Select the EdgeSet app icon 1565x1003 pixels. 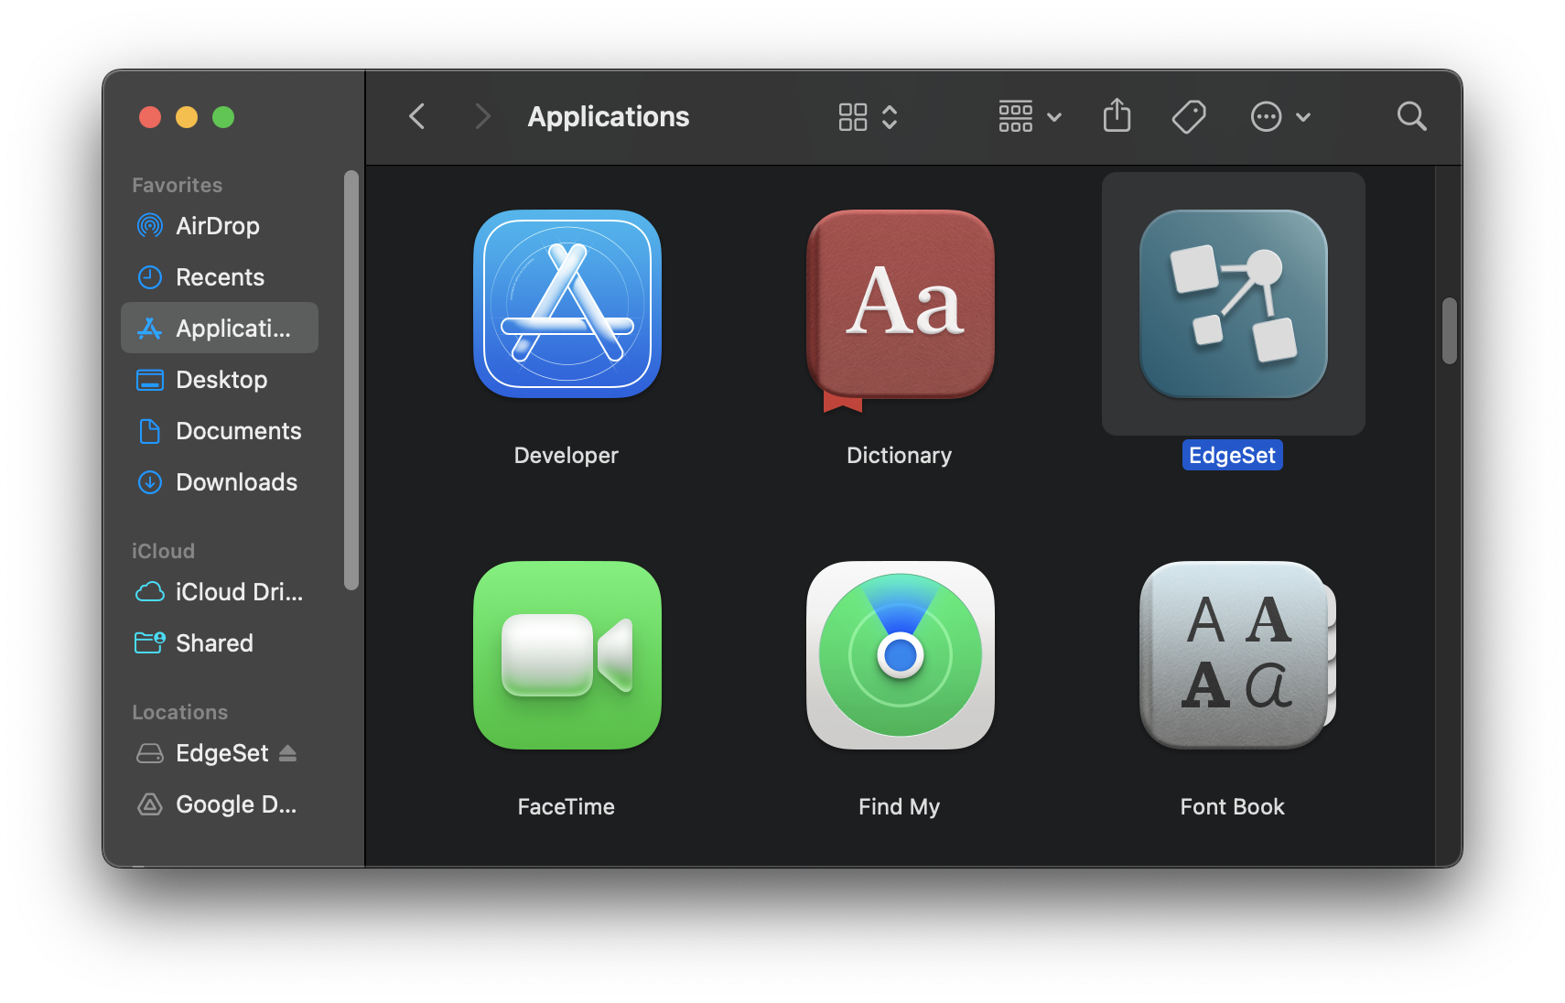click(x=1233, y=304)
